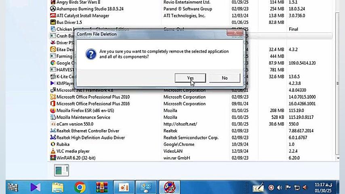Select the Google Chrome row icon
The height and width of the screenshot is (194, 345).
[x=53, y=63]
